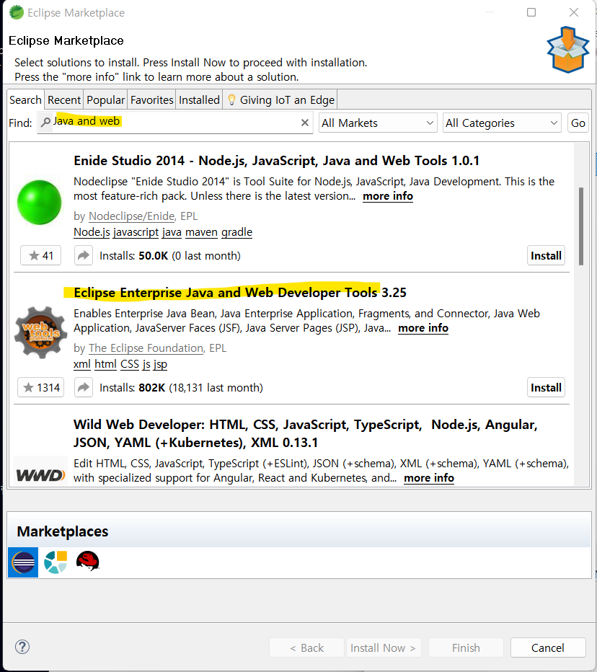Install Eclipse Enterprise Java and Web Developer Tools

[x=546, y=387]
